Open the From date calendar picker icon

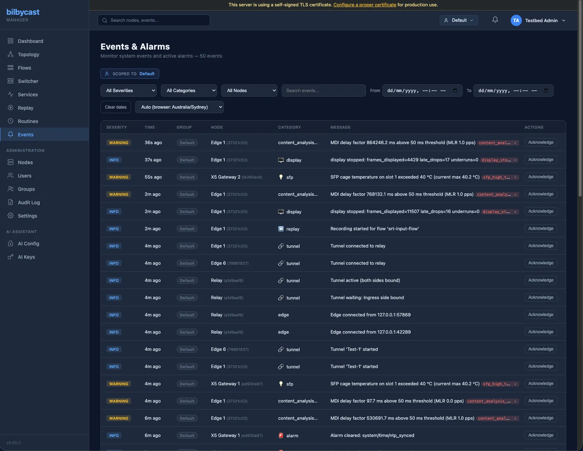click(455, 91)
